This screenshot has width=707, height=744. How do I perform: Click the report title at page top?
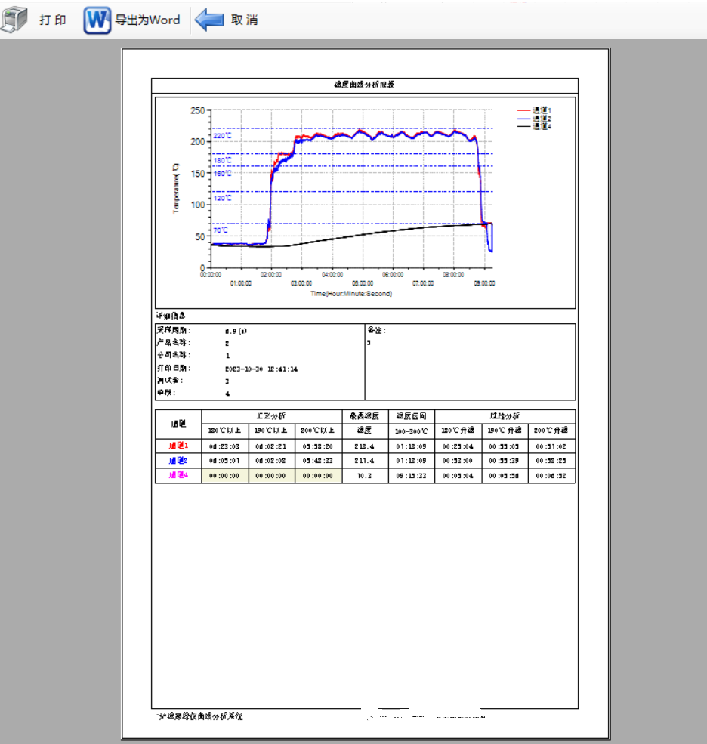pos(364,85)
